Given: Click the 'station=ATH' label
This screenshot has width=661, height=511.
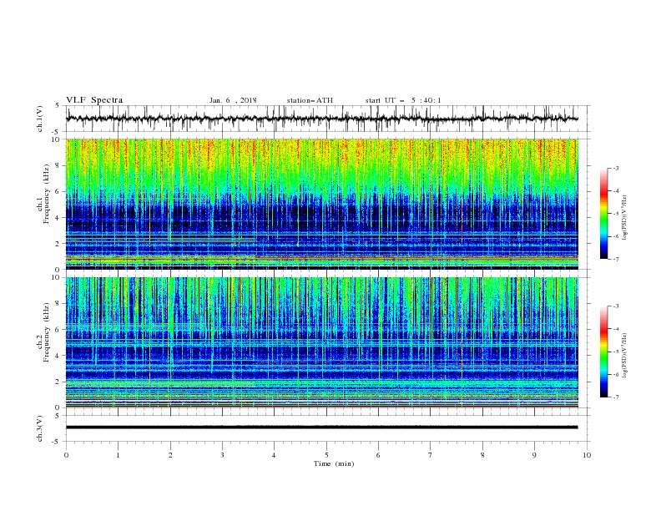Looking at the screenshot, I should [x=310, y=100].
